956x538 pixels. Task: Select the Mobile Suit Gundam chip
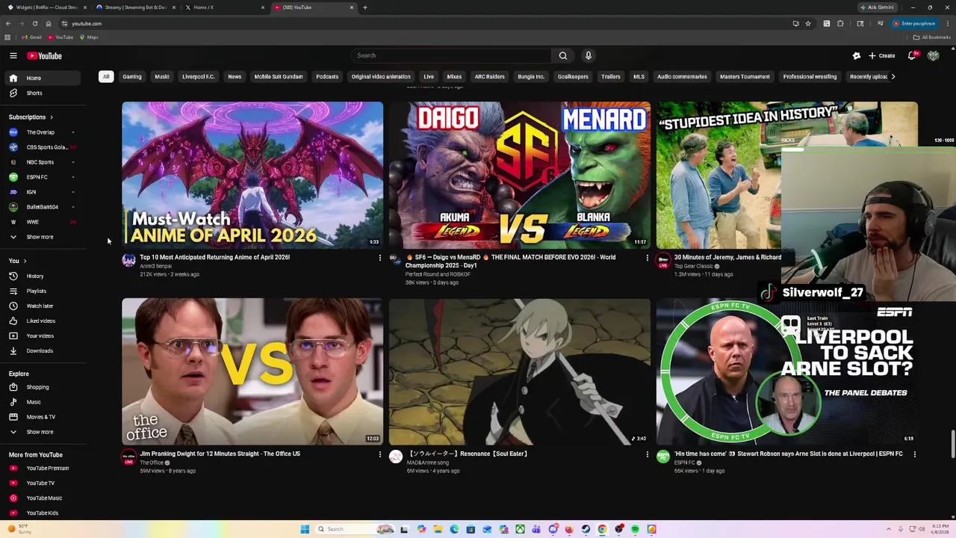(x=279, y=76)
